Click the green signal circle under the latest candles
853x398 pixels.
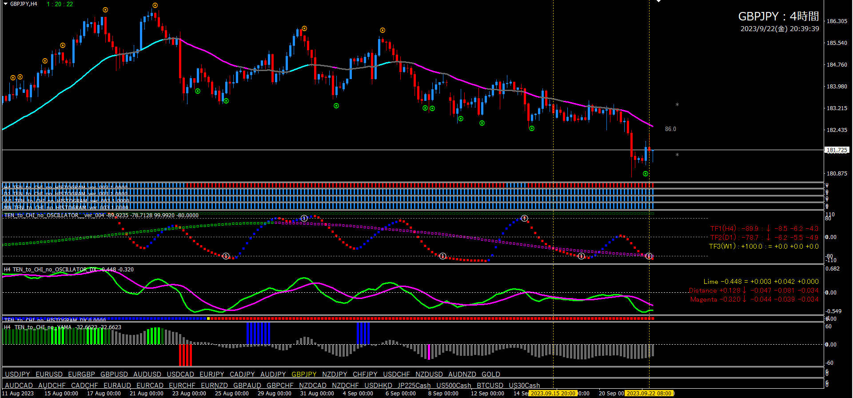coord(646,174)
